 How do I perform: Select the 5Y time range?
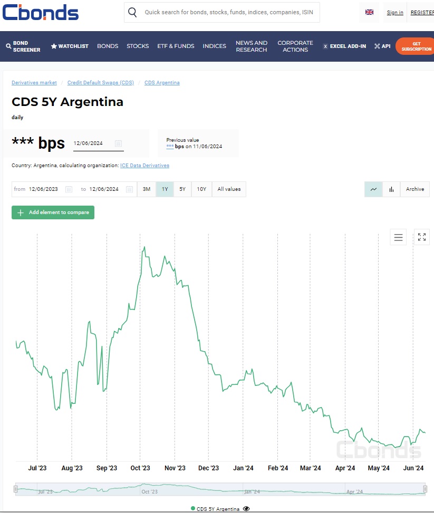(182, 189)
